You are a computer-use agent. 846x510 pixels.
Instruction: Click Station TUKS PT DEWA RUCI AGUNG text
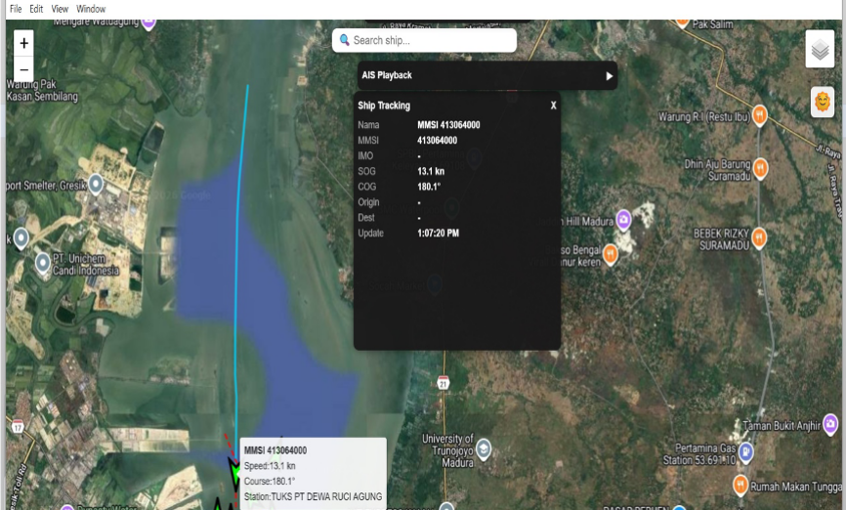click(313, 496)
